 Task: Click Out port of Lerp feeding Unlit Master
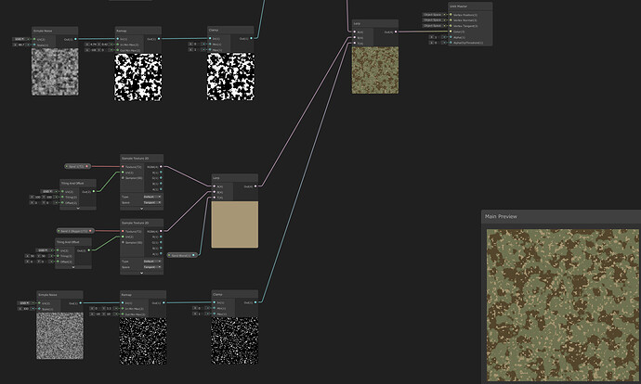[396, 32]
